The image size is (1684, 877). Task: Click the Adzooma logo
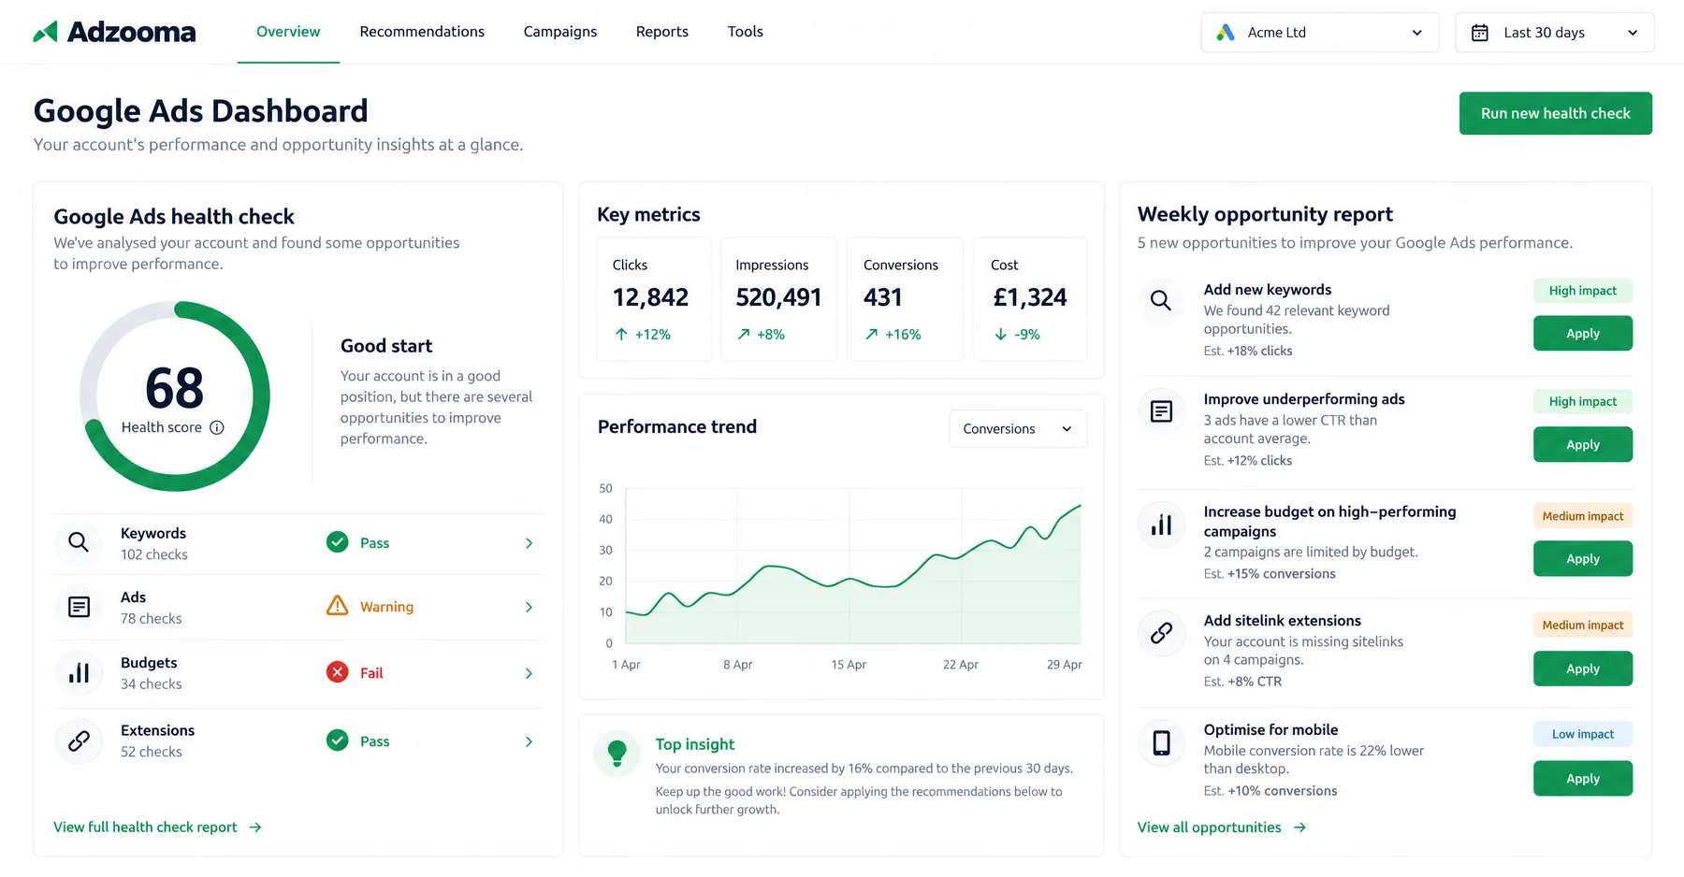[114, 32]
